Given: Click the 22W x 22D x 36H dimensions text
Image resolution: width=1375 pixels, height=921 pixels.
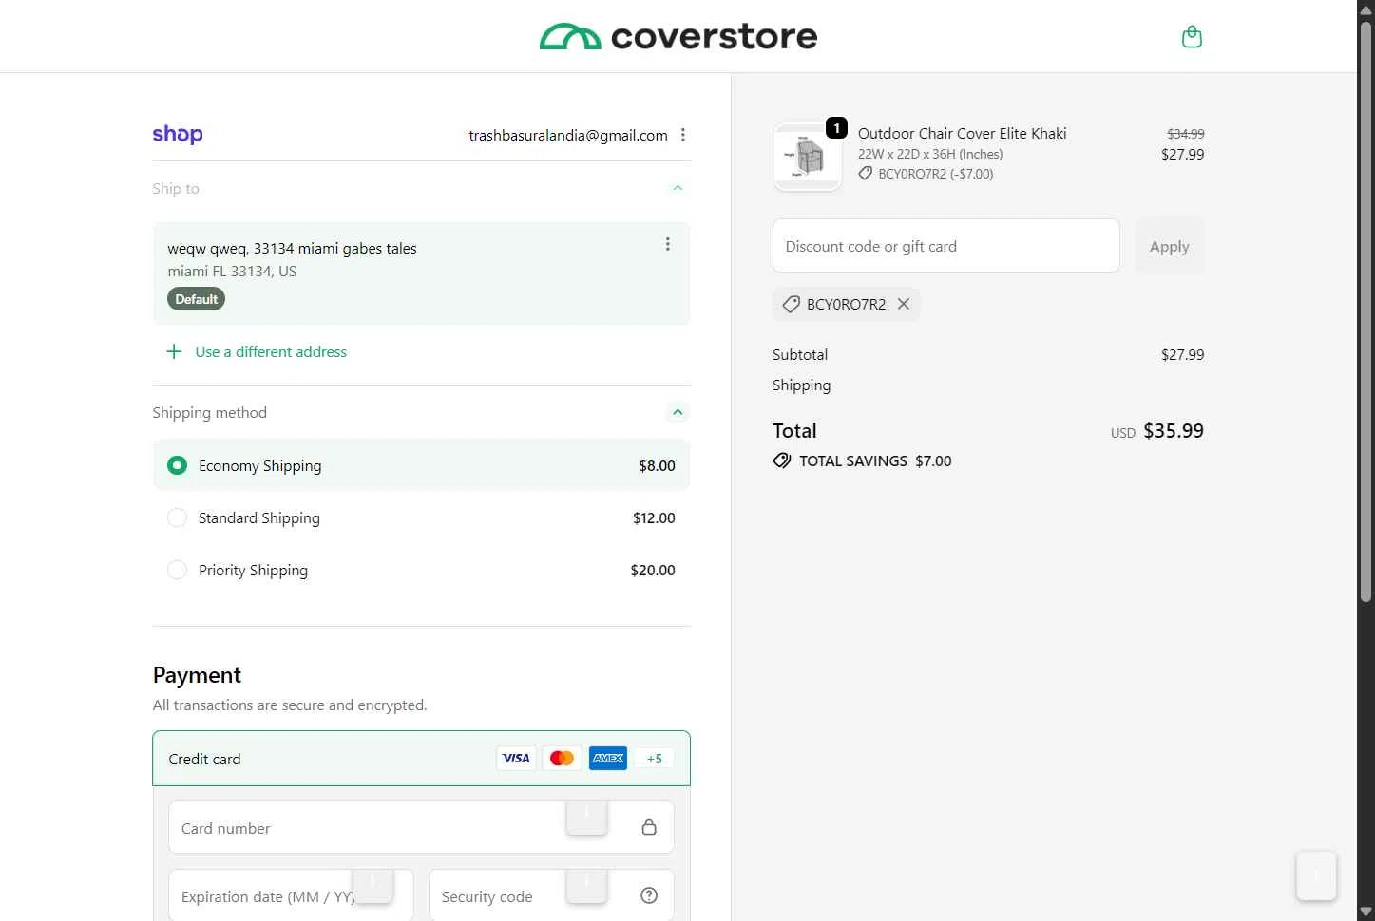Looking at the screenshot, I should [930, 154].
